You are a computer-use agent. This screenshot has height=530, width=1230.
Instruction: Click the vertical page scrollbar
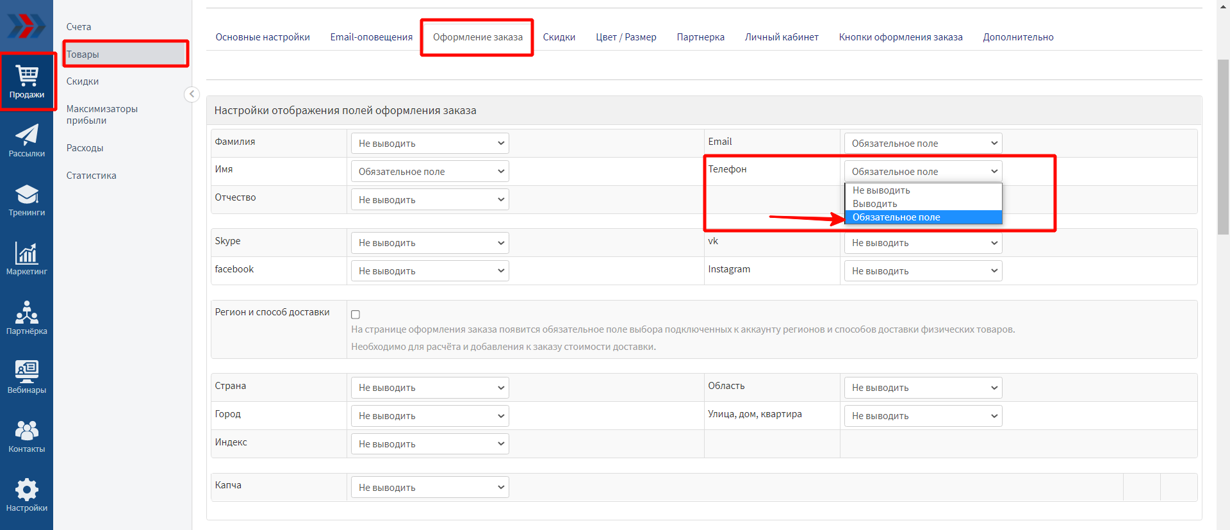click(x=1223, y=147)
